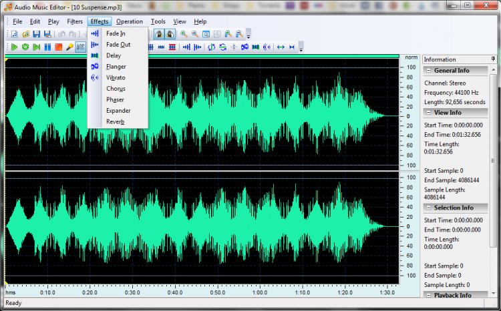
Task: Select the Flanger effect menu entry
Action: [116, 67]
